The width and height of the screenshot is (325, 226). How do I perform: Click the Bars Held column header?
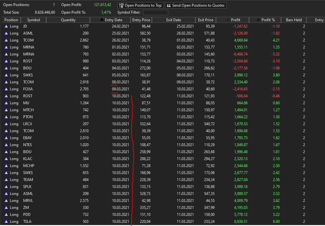point(294,20)
